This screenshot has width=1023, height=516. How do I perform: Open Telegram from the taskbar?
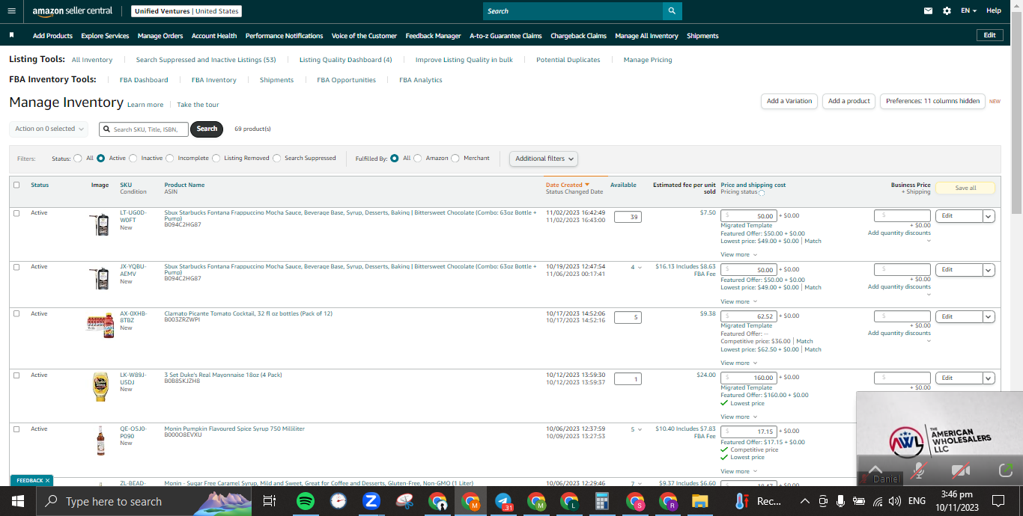(503, 501)
